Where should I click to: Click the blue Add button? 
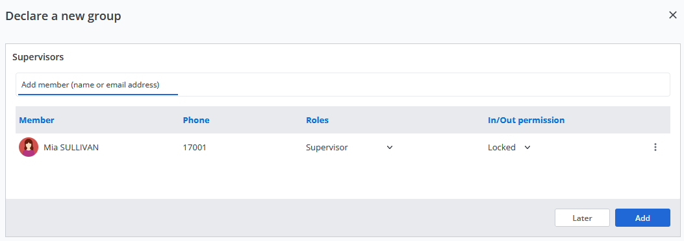tap(642, 218)
